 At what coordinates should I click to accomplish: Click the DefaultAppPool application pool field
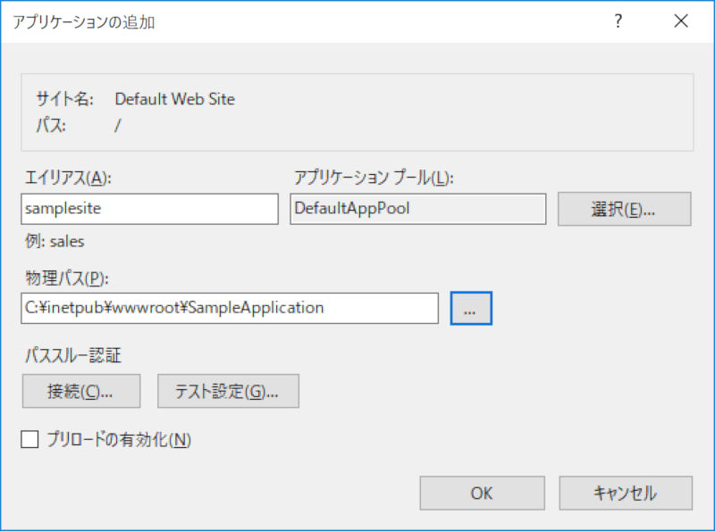point(416,208)
